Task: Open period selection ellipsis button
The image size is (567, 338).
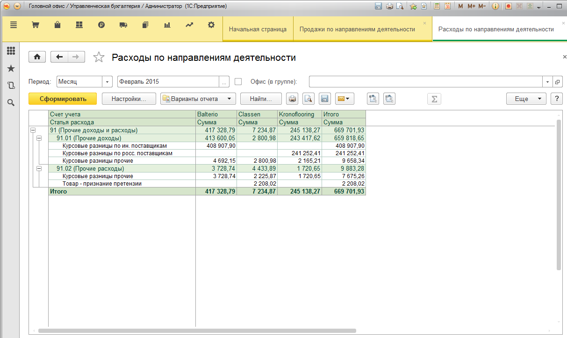Action: pyautogui.click(x=224, y=81)
